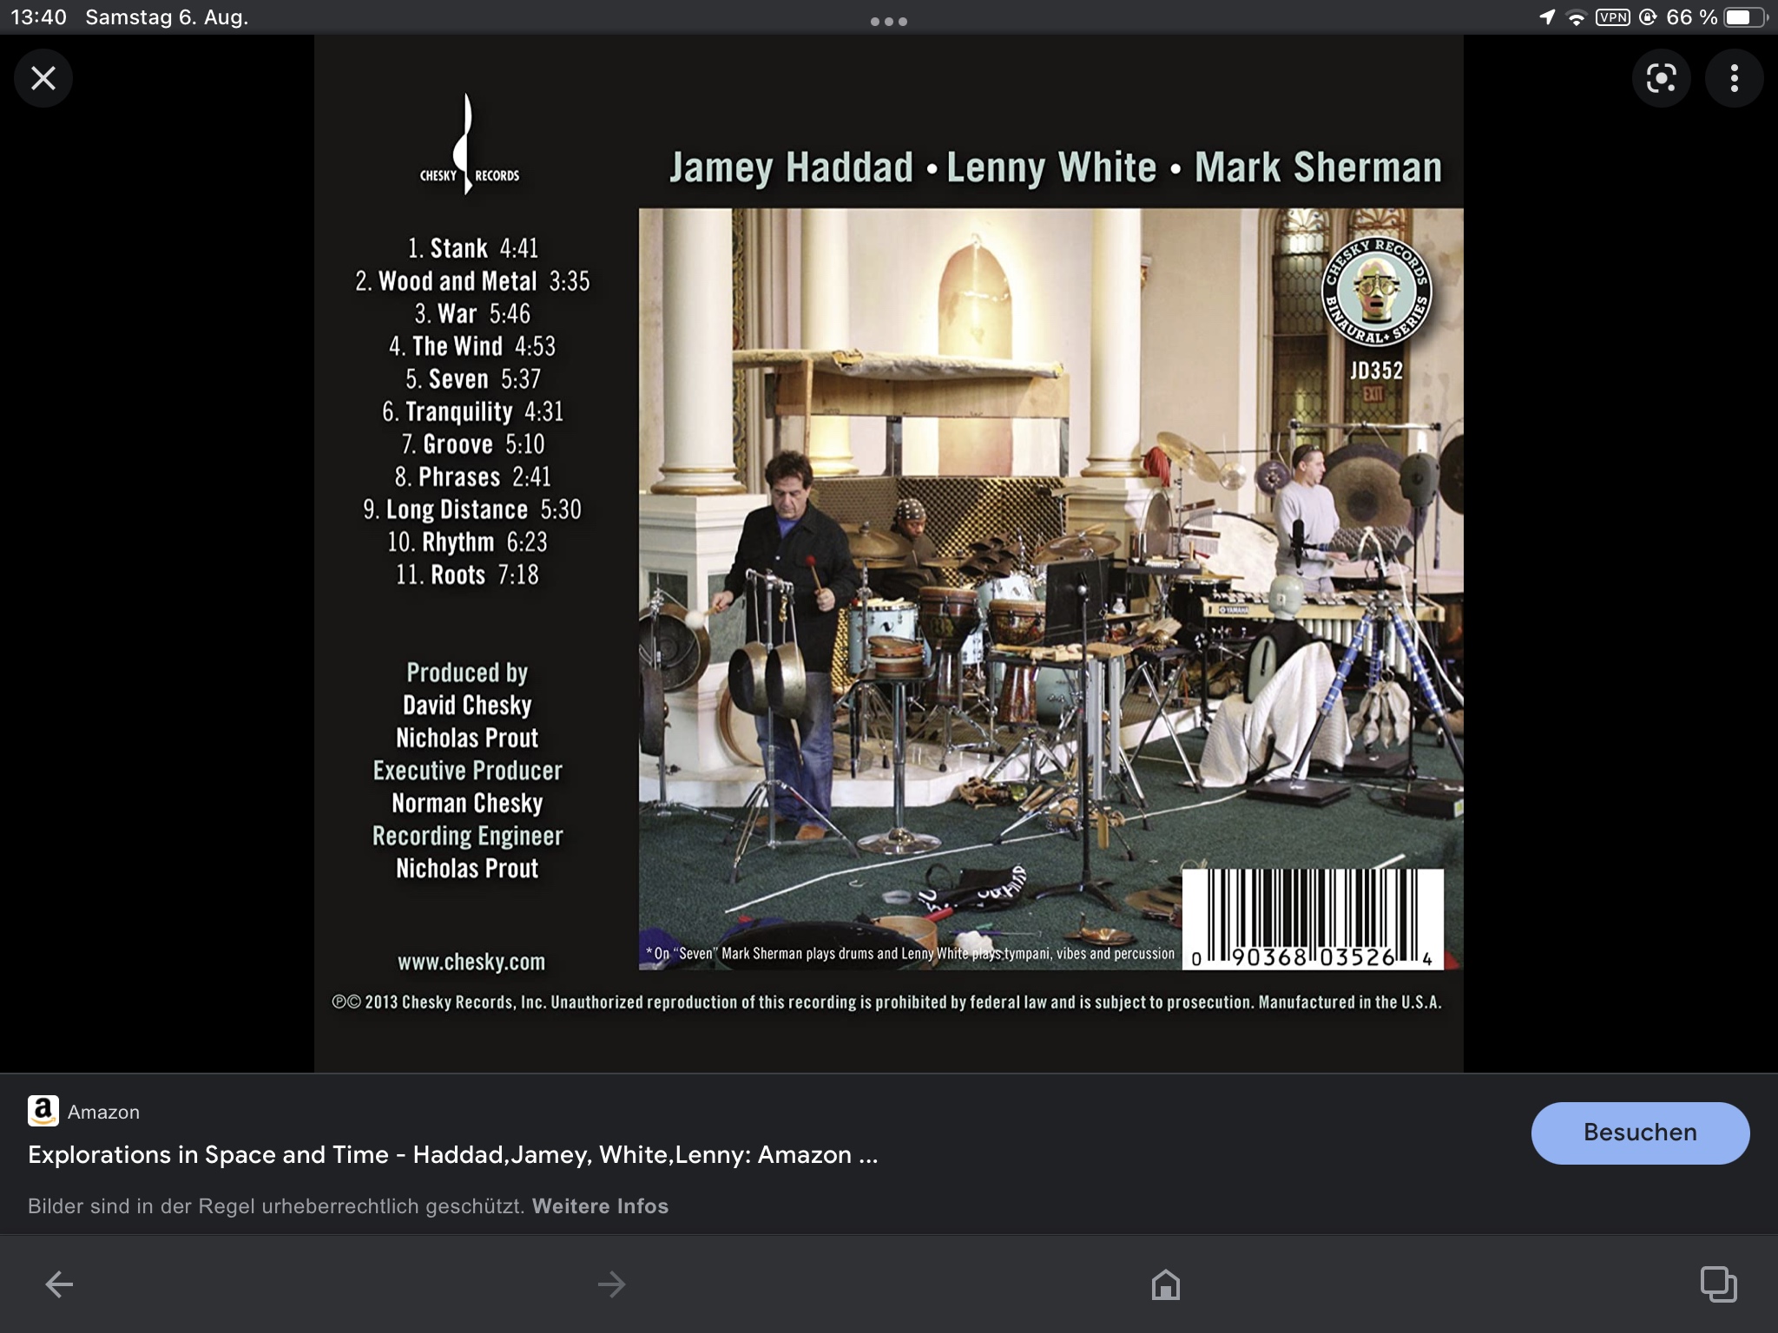Tap the name Lenny White
This screenshot has height=1333, width=1778.
click(1051, 167)
